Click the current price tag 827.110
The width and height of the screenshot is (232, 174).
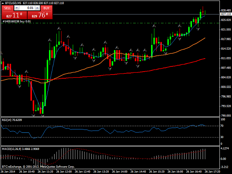pyautogui.click(x=226, y=14)
